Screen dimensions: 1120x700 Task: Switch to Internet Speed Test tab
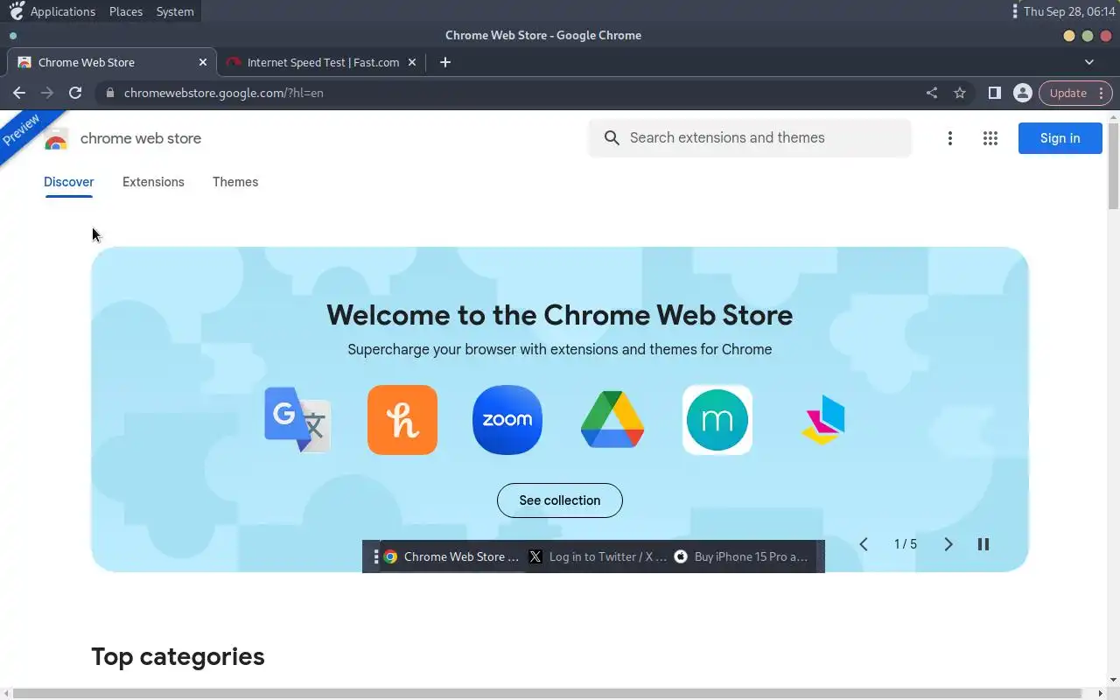(x=320, y=62)
